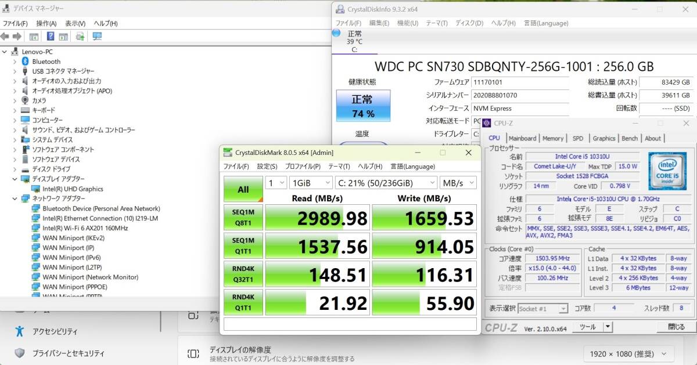Click the keyboard (キーボード) category icon

(x=25, y=110)
